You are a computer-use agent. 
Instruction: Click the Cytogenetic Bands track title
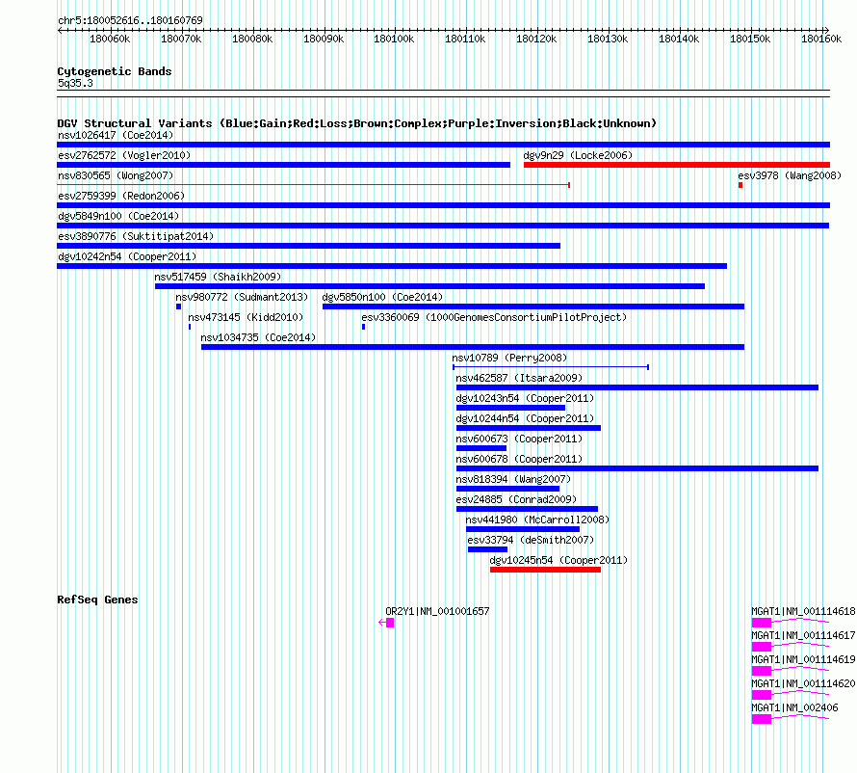(x=115, y=71)
